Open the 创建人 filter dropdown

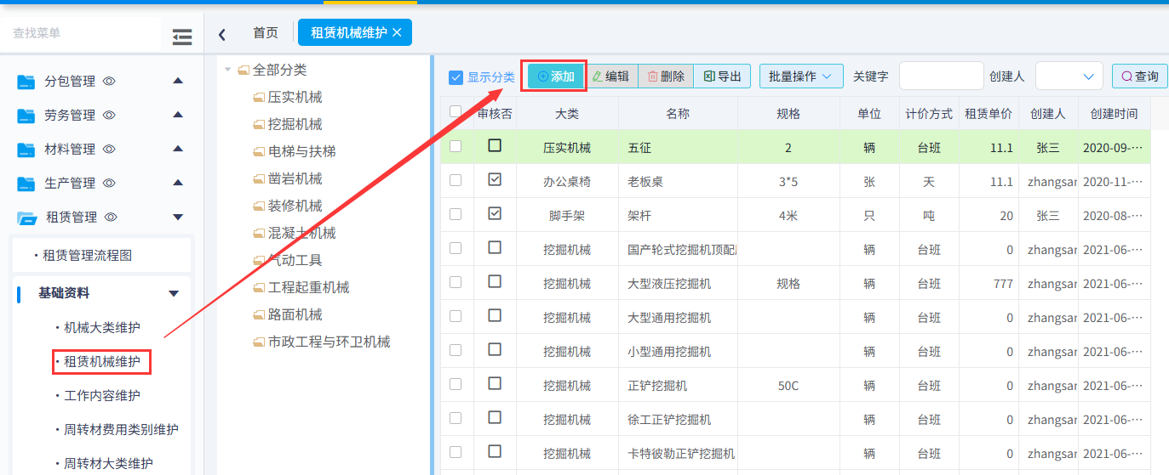(x=1069, y=76)
